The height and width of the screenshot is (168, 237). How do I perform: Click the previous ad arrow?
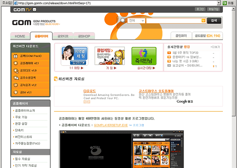coord(85,102)
